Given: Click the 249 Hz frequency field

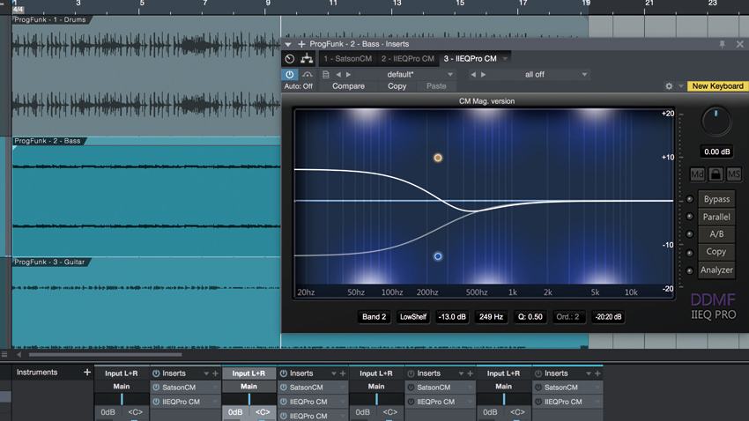Looking at the screenshot, I should [x=491, y=317].
